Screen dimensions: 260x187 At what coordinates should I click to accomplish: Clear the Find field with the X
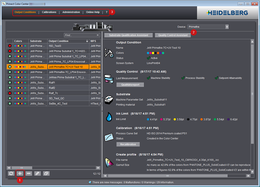tap(98, 35)
